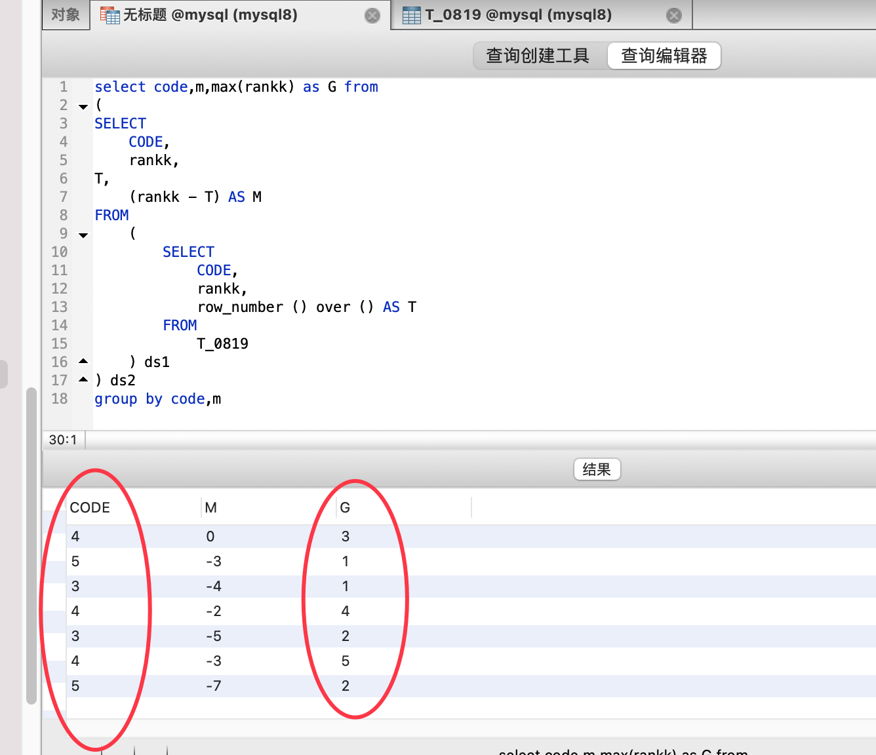
Task: Close the T_0819 @mysql tab
Action: coord(674,16)
